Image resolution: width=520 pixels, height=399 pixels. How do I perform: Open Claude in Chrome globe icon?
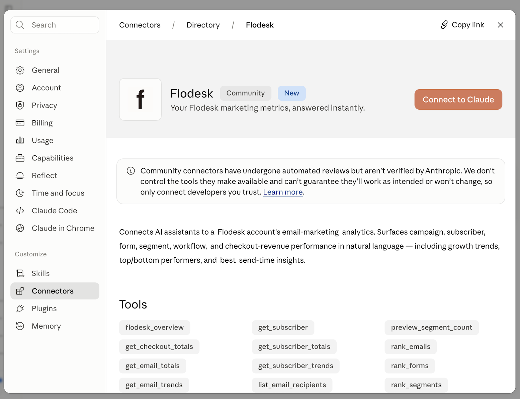click(x=20, y=228)
